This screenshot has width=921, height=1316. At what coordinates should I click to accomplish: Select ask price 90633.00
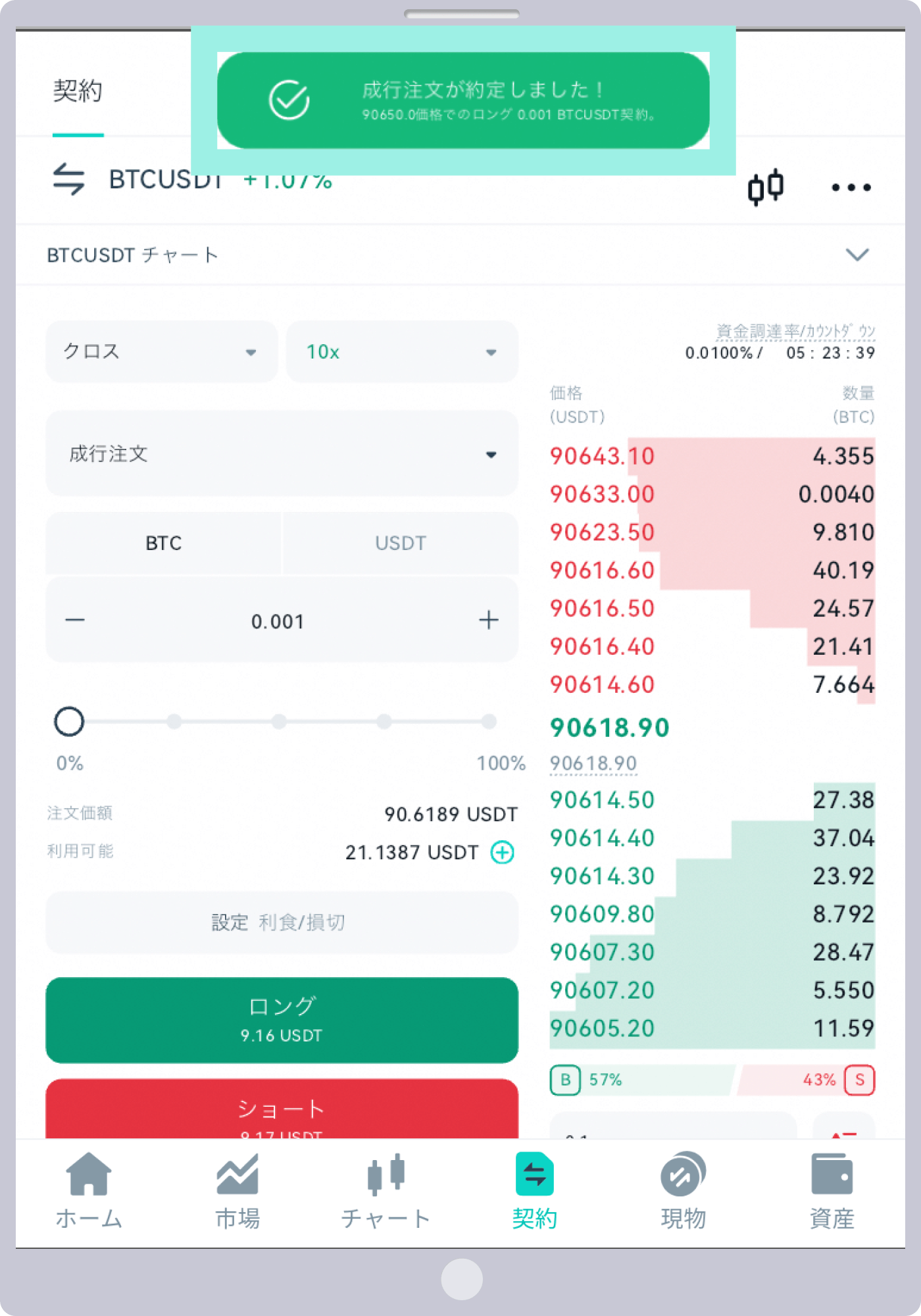tap(602, 494)
